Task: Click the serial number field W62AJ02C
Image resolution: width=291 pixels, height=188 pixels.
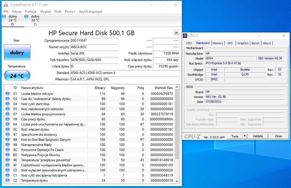Action: tap(94, 47)
